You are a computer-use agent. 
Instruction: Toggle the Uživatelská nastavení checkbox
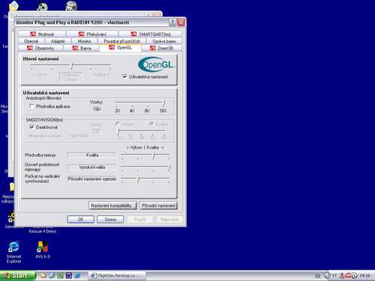point(124,76)
